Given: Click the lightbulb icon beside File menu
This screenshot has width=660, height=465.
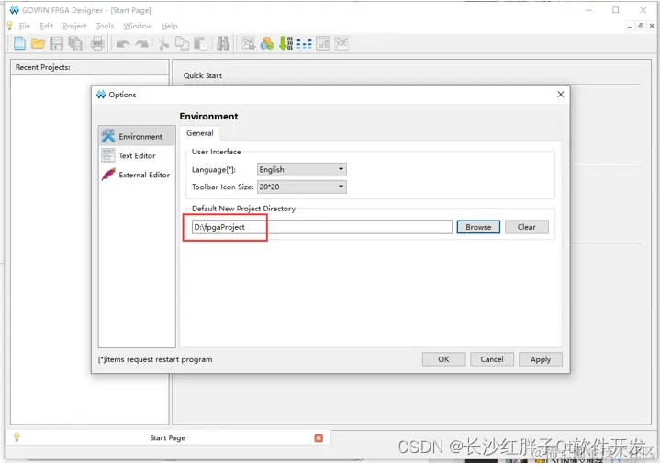Looking at the screenshot, I should pyautogui.click(x=10, y=26).
